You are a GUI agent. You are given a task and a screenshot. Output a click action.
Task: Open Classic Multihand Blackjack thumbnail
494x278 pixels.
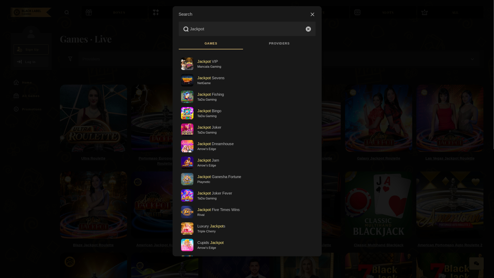pos(378,205)
